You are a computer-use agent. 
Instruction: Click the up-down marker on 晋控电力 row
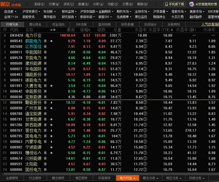pos(52,130)
